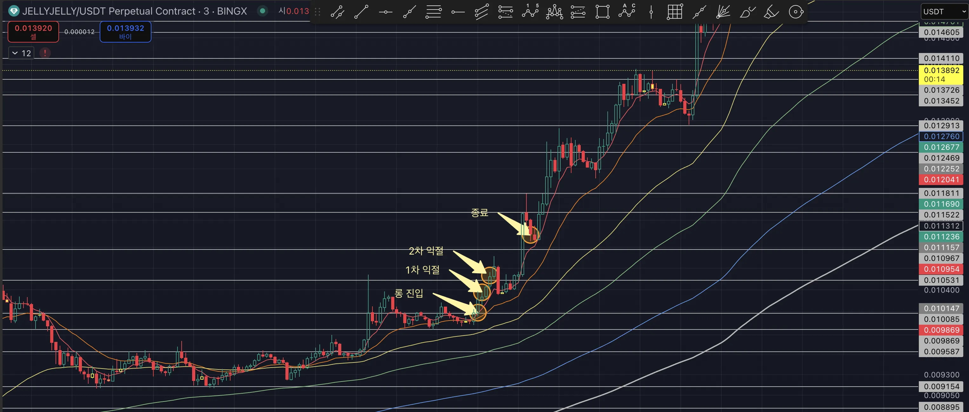Select the '1차 익절' text annotation

coord(422,269)
